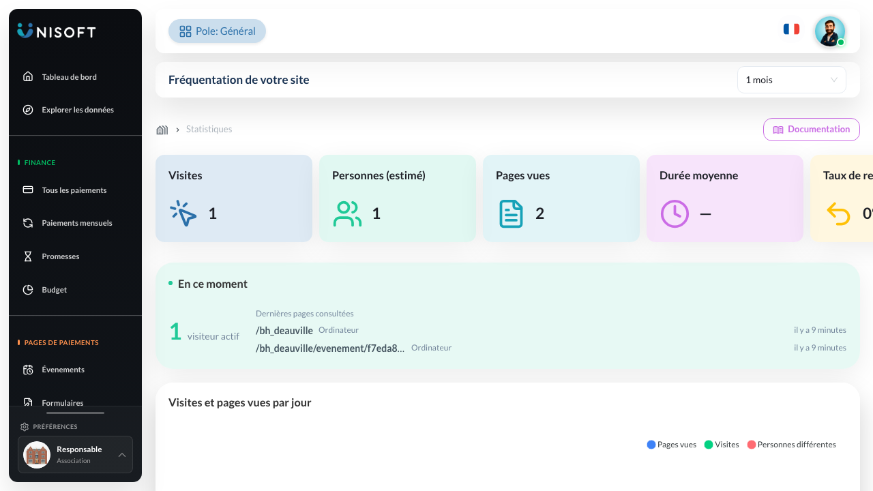Expand the Responsable account chevron
Image resolution: width=873 pixels, height=491 pixels.
tap(121, 455)
